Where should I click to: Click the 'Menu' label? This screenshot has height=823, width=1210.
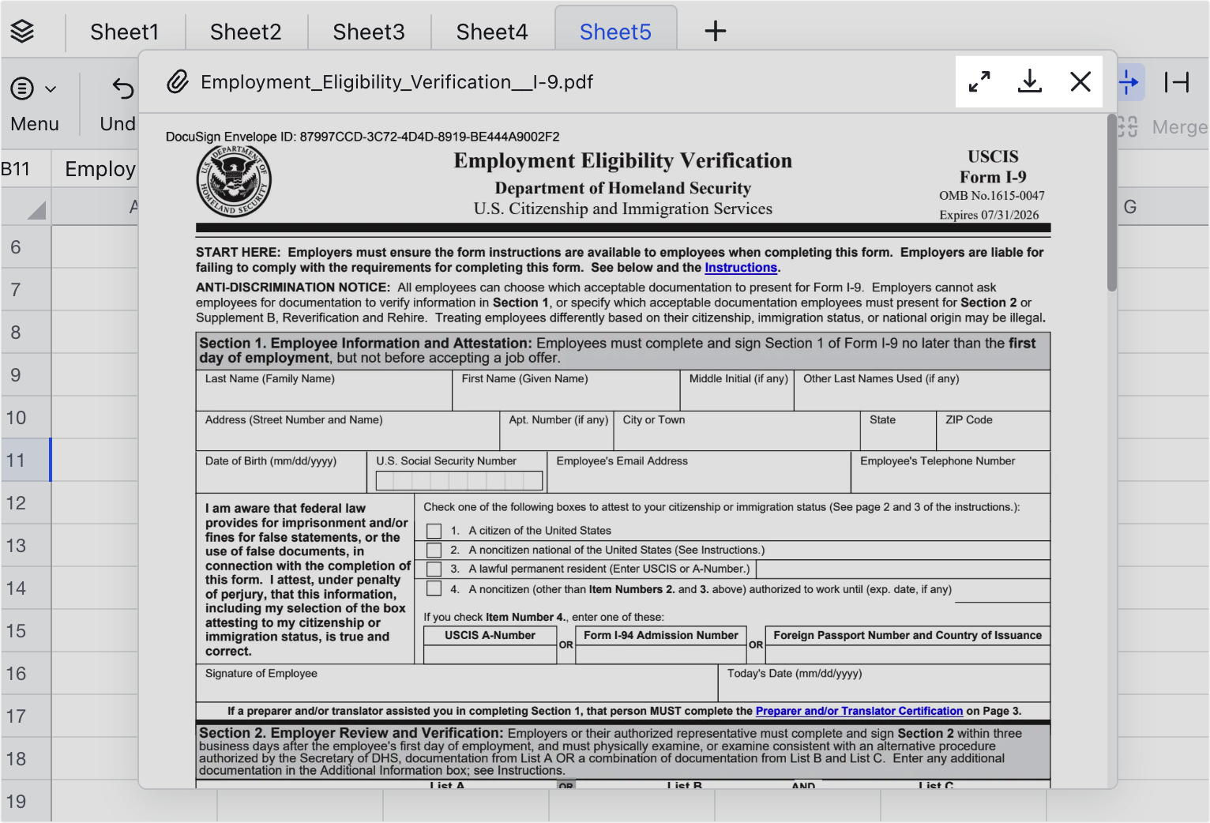[35, 124]
